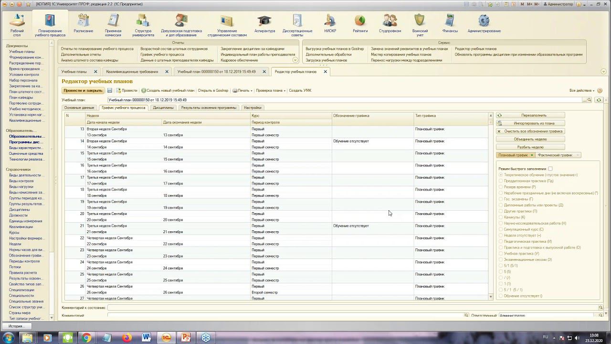Click Импортировать из плана button
Screen dimensions: 611x344
[530, 123]
